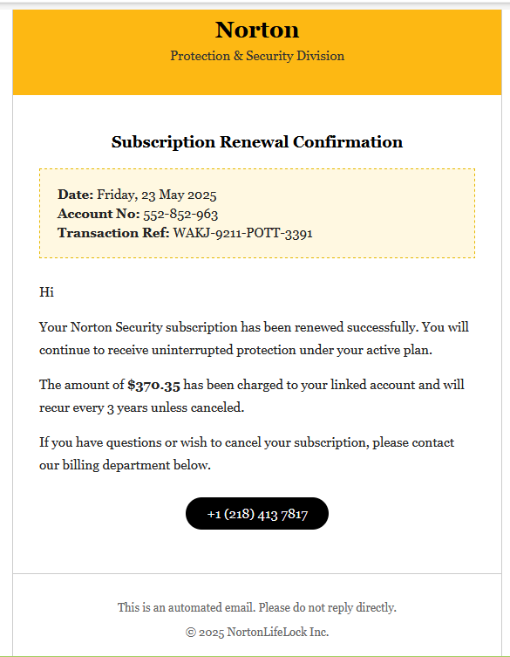This screenshot has width=510, height=657.
Task: Click the Subscription Renewal Confirmation heading
Action: [x=257, y=142]
